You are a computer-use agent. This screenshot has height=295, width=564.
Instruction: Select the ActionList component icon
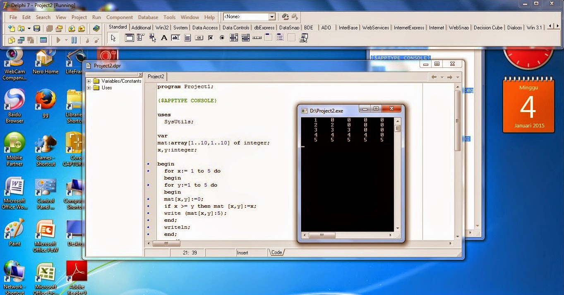[303, 38]
